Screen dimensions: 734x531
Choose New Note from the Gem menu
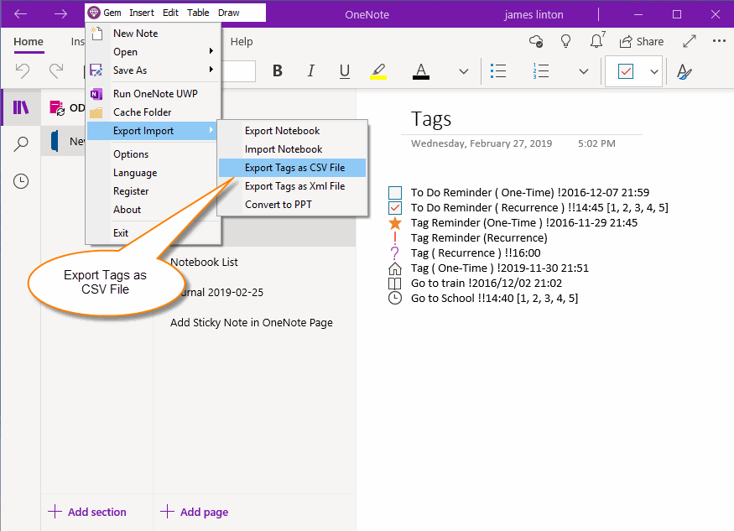tap(154, 34)
